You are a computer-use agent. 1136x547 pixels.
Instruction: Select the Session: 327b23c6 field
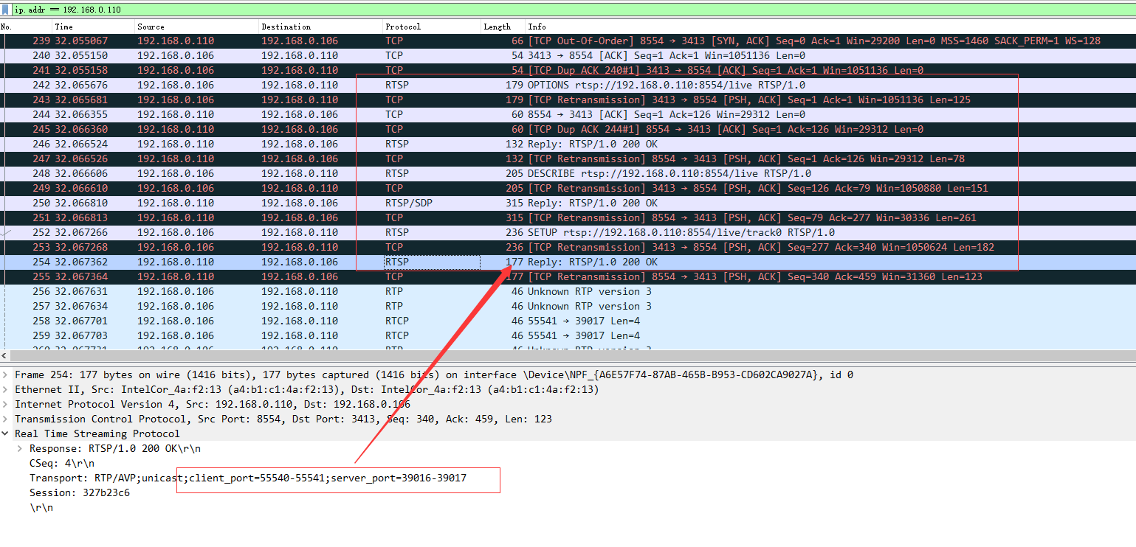coord(80,492)
